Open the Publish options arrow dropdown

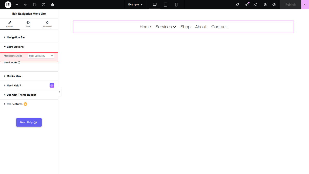(305, 5)
